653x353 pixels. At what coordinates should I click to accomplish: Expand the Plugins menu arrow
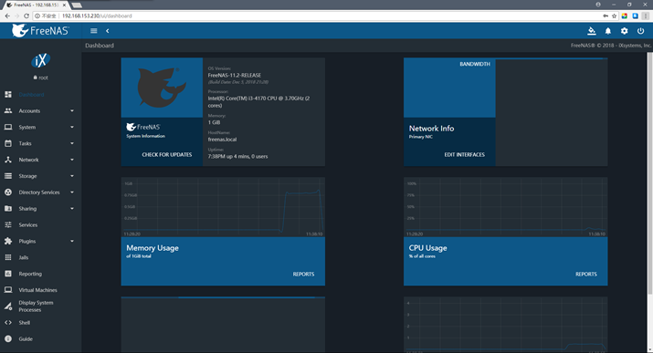coord(72,241)
